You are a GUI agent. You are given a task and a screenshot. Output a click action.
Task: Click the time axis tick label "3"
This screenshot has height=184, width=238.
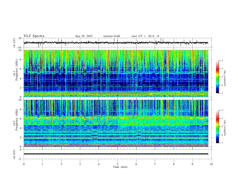pyautogui.click(x=80, y=164)
